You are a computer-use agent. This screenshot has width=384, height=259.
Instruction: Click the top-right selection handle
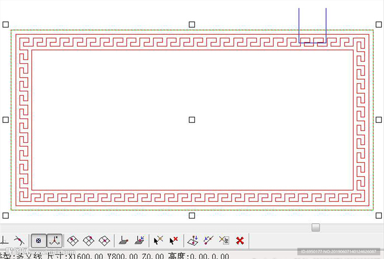click(x=379, y=24)
